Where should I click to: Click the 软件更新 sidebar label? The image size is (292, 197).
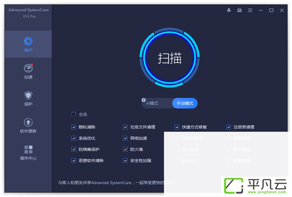[28, 131]
